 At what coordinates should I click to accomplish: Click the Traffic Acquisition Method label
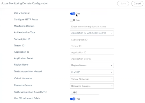(x=28, y=71)
